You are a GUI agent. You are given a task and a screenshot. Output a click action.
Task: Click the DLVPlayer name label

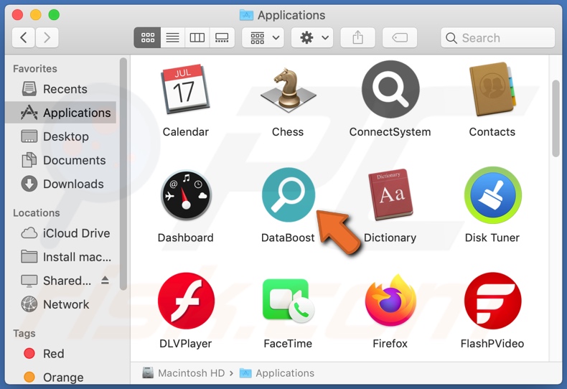(185, 344)
